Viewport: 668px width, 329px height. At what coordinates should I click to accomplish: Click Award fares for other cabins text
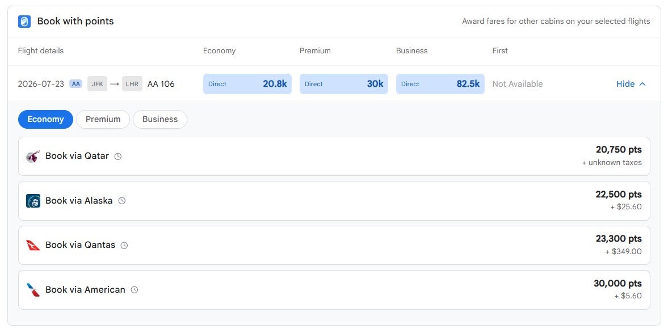click(x=556, y=22)
